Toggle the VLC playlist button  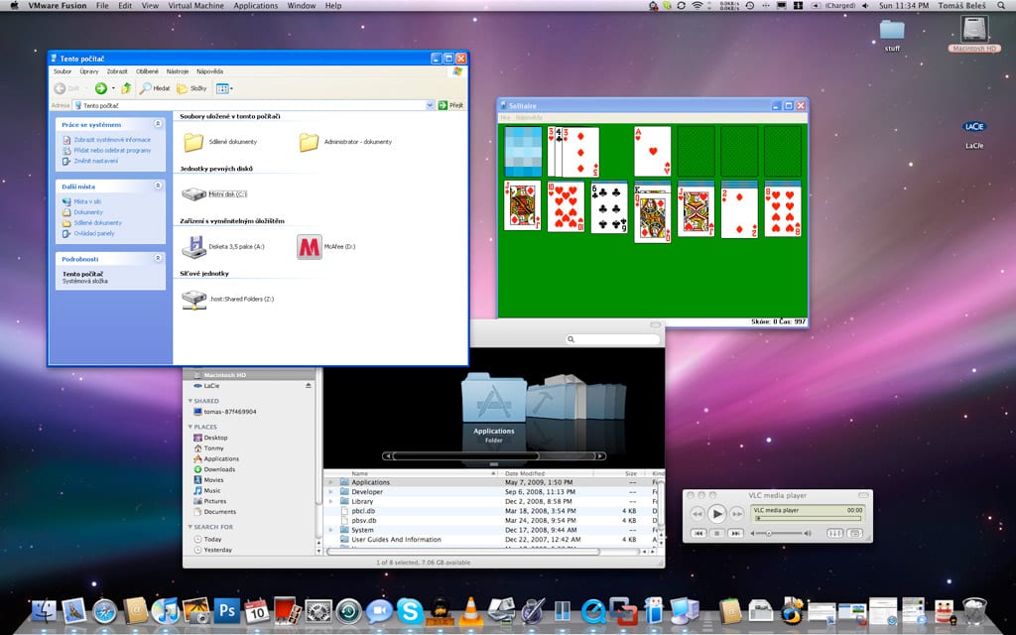(x=854, y=533)
